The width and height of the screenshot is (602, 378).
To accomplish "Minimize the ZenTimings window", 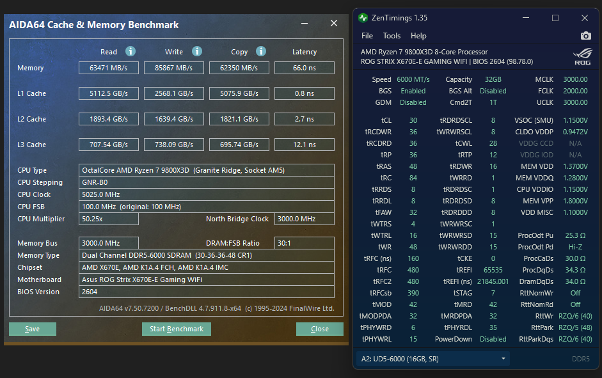I will tap(526, 18).
